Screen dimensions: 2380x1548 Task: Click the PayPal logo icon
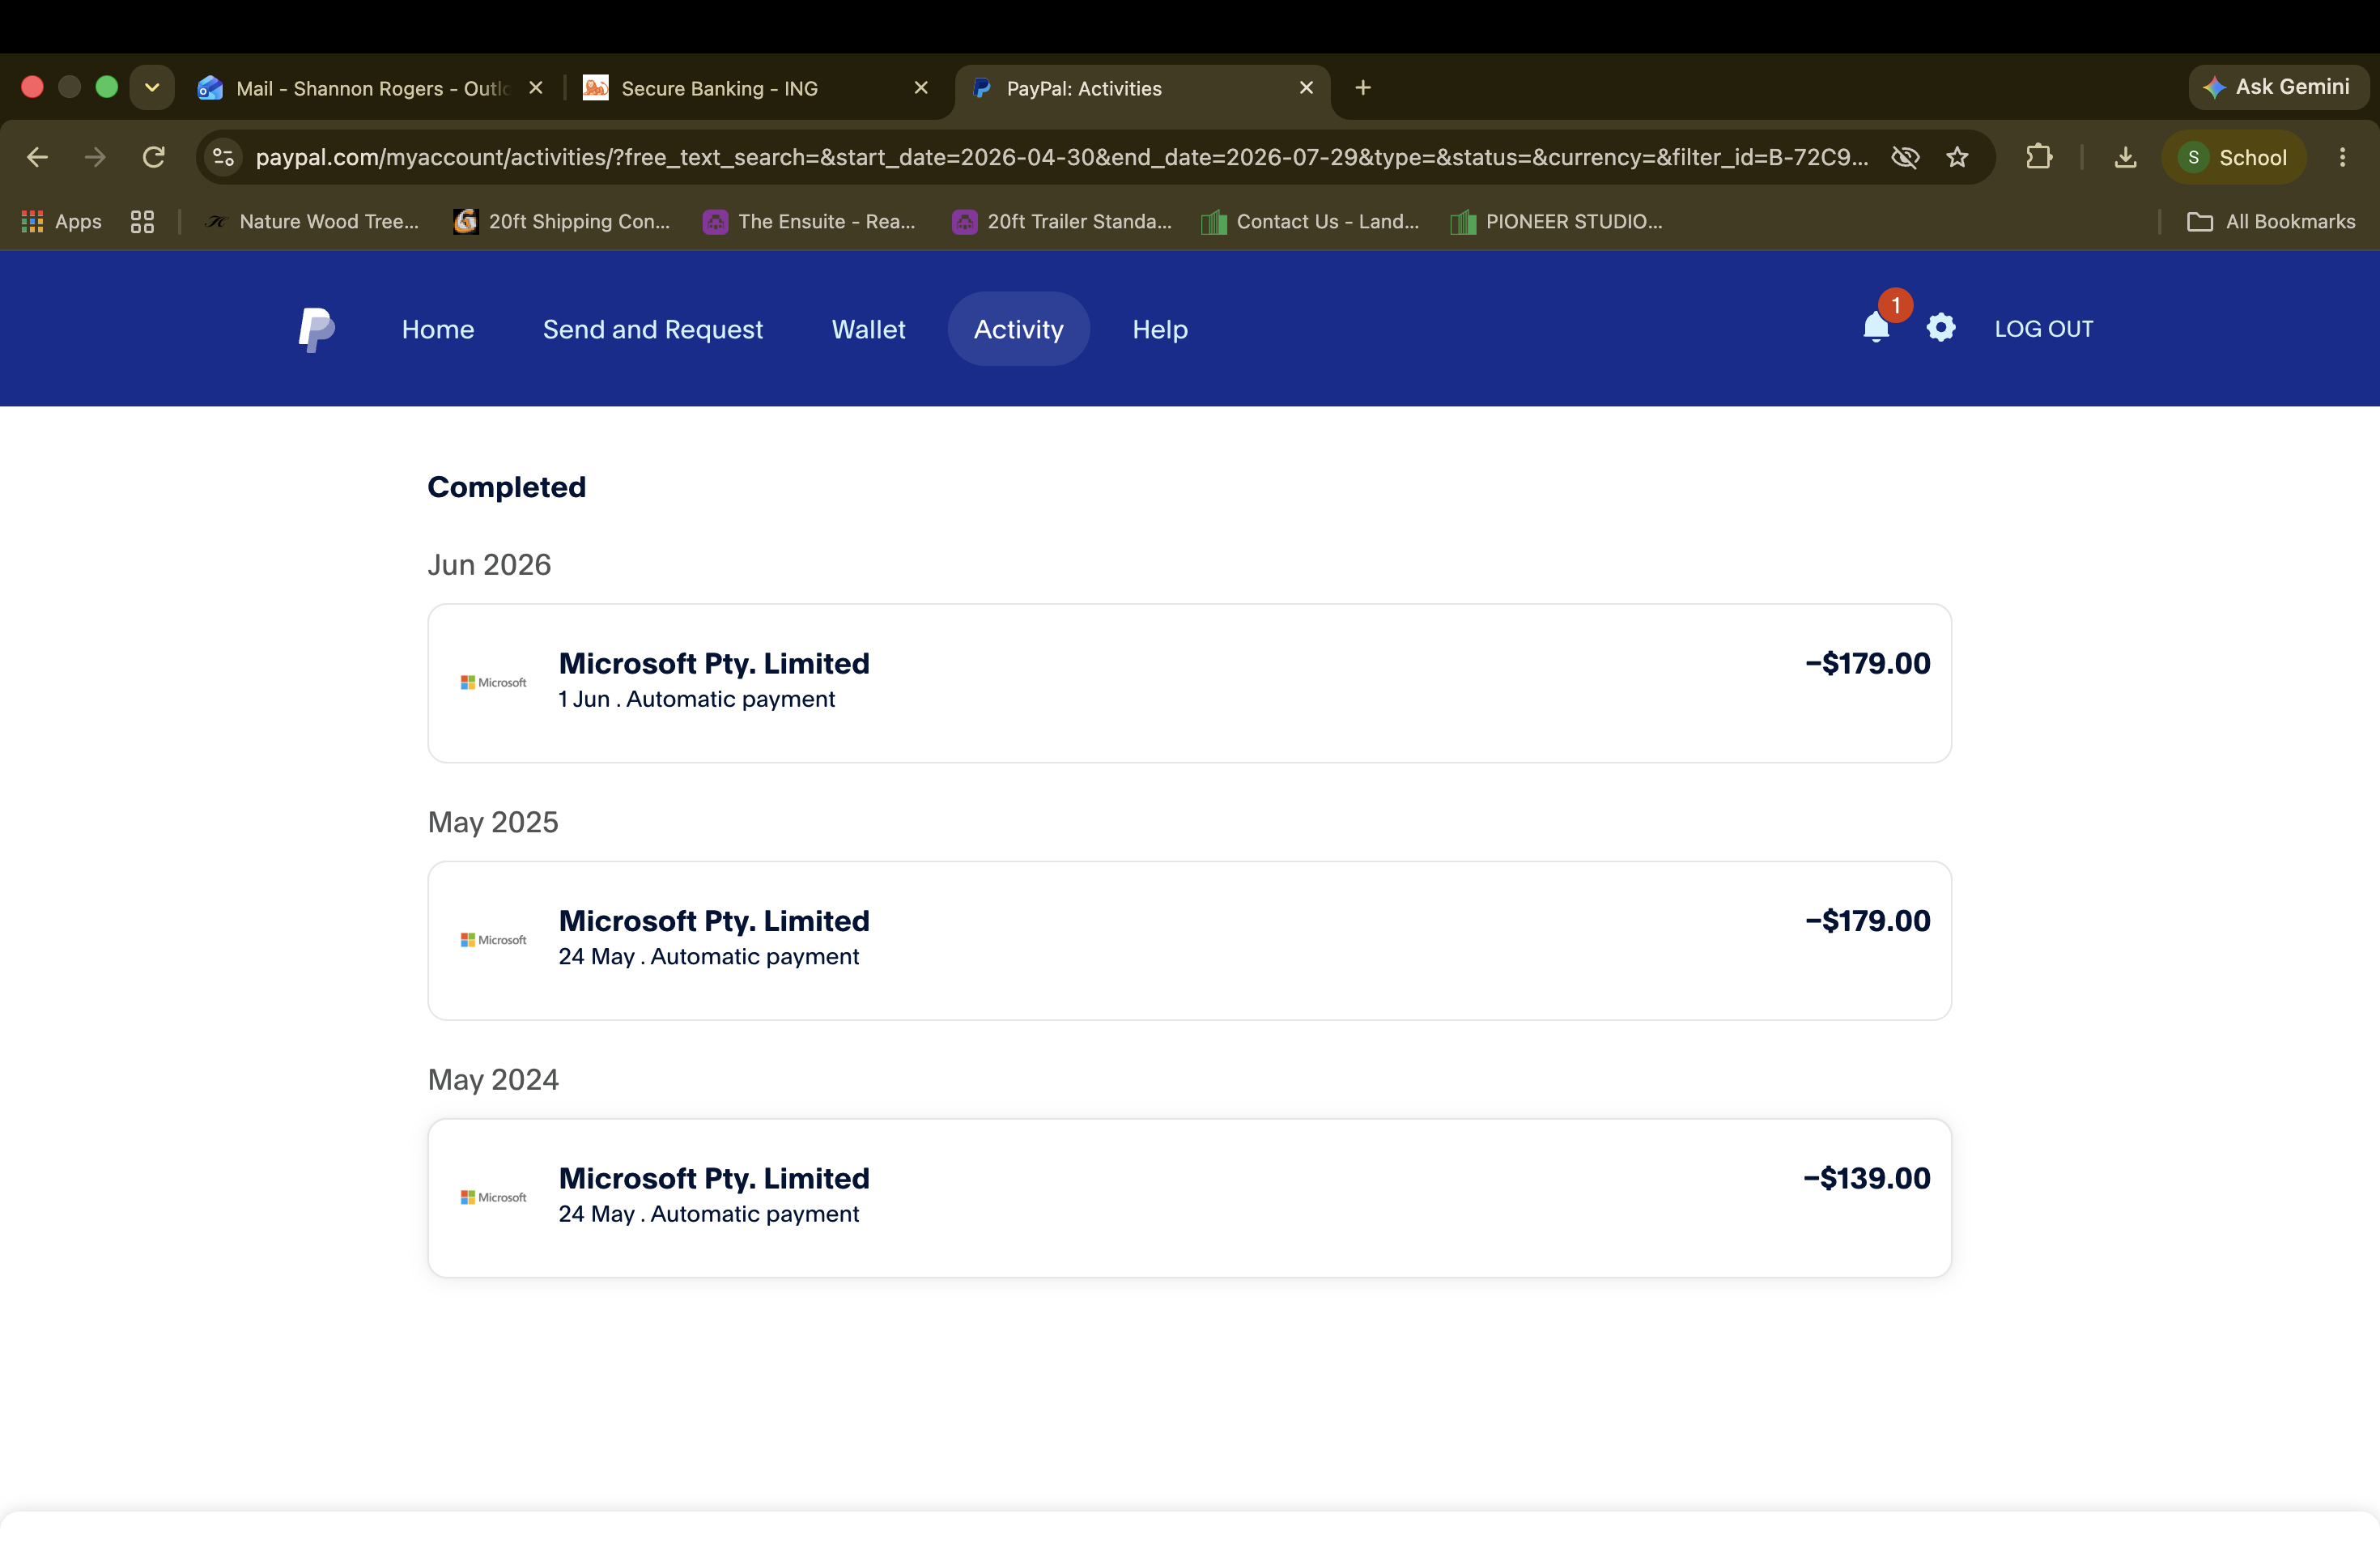316,329
